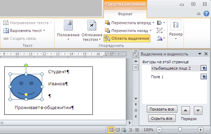Toggle the ruler icon above the scrollbar
This screenshot has height=134, width=211.
136,55
